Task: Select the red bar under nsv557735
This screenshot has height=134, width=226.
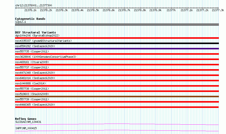Action: [x=117, y=54]
